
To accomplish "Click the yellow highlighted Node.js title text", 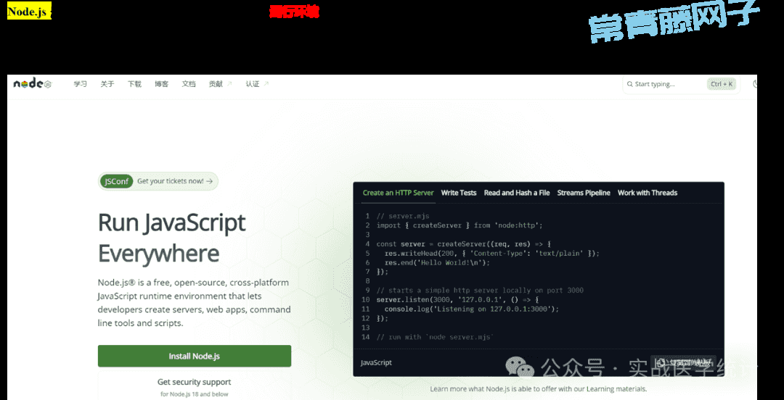I will click(28, 12).
